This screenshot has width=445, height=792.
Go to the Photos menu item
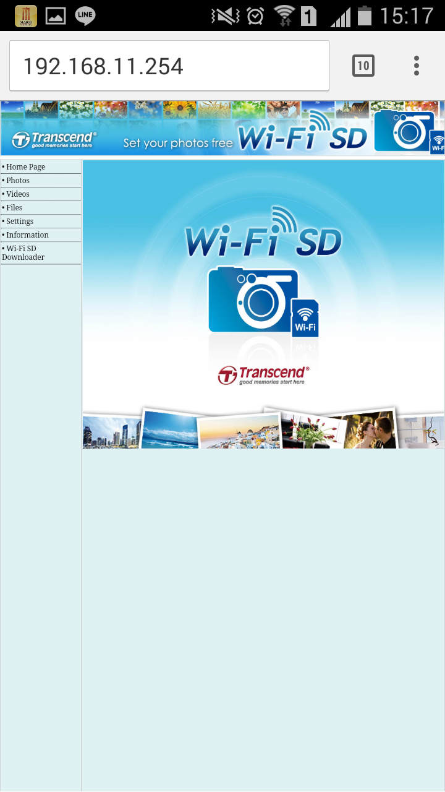click(x=17, y=181)
